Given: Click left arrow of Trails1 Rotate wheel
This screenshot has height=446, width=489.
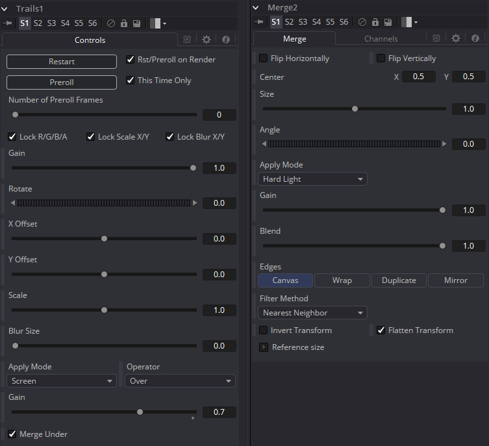Looking at the screenshot, I should 13,203.
